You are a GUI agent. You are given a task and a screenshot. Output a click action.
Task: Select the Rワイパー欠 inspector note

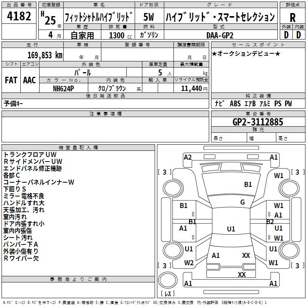(21, 258)
